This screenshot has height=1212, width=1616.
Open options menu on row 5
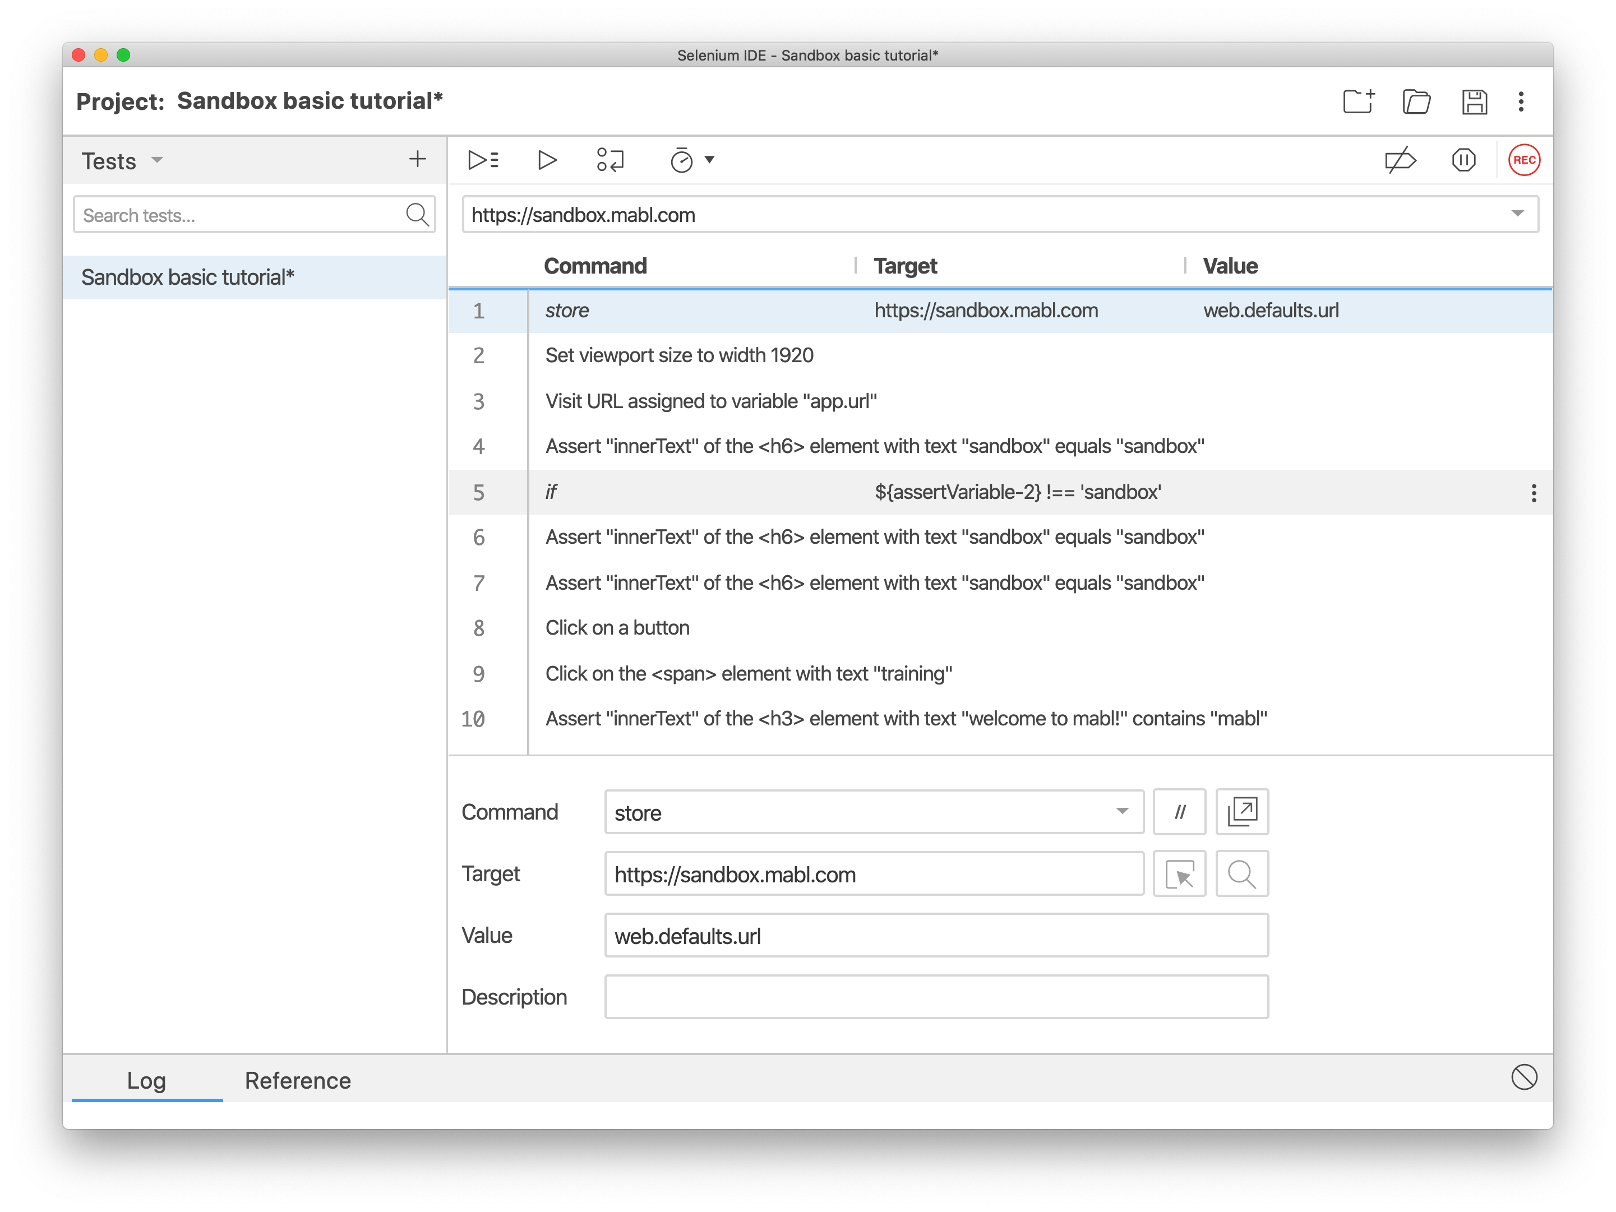coord(1534,492)
